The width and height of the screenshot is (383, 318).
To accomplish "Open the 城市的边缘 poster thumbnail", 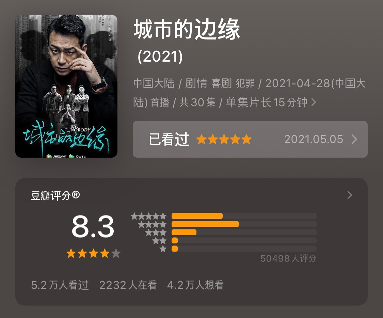I will [x=66, y=86].
